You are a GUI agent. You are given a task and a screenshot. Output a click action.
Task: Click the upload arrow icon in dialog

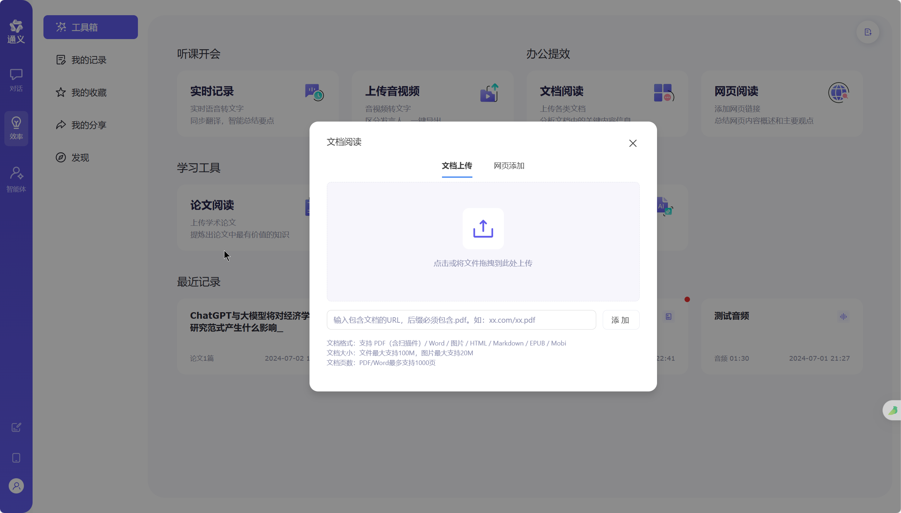pos(483,228)
